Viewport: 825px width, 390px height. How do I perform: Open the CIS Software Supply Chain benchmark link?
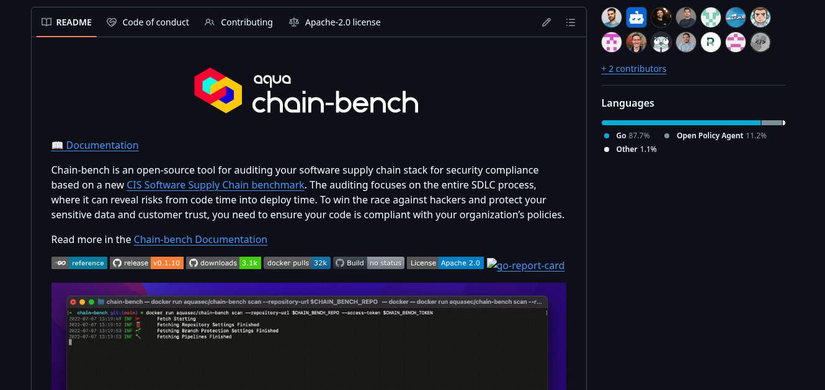click(215, 185)
